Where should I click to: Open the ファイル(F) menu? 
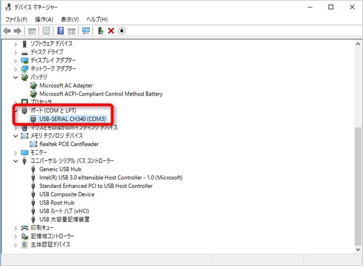pos(16,20)
